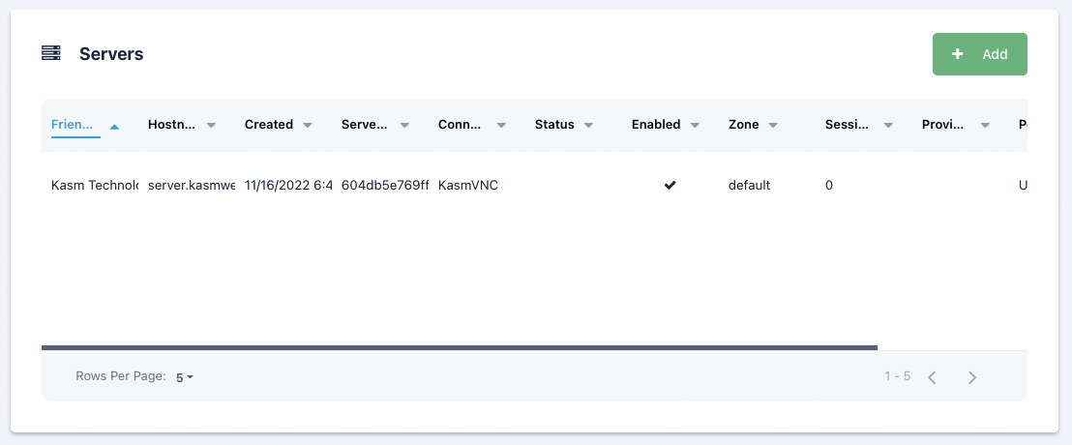This screenshot has height=445, width=1072.
Task: Click the Zone column sort arrow
Action: [773, 126]
